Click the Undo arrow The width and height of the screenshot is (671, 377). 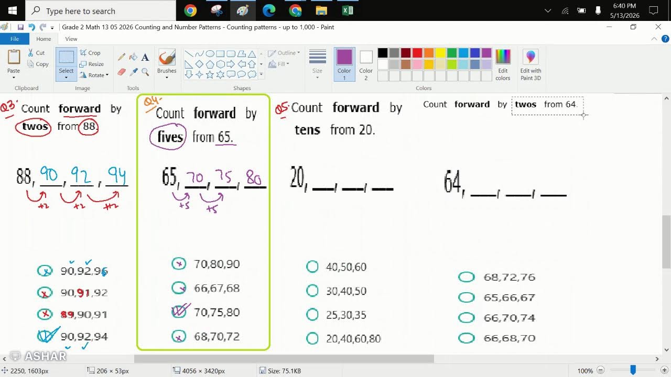click(31, 27)
